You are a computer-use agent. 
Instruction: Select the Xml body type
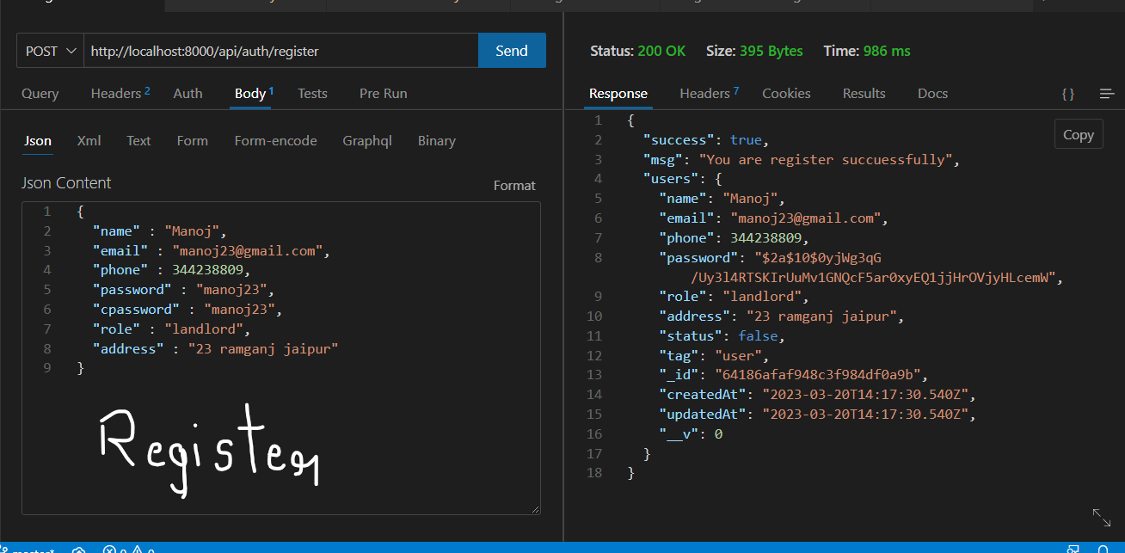[x=89, y=140]
